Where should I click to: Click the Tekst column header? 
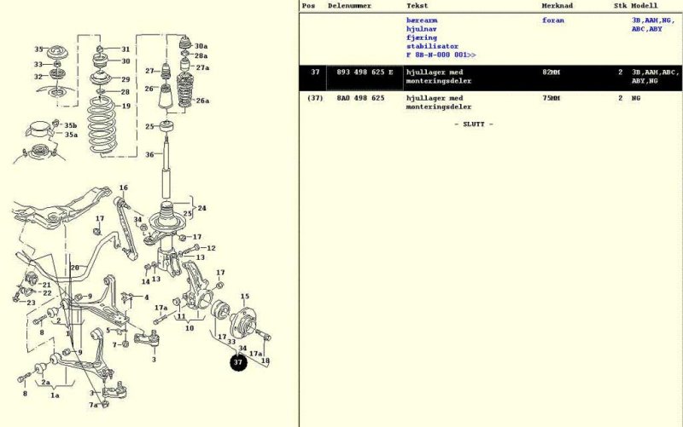[x=417, y=5]
